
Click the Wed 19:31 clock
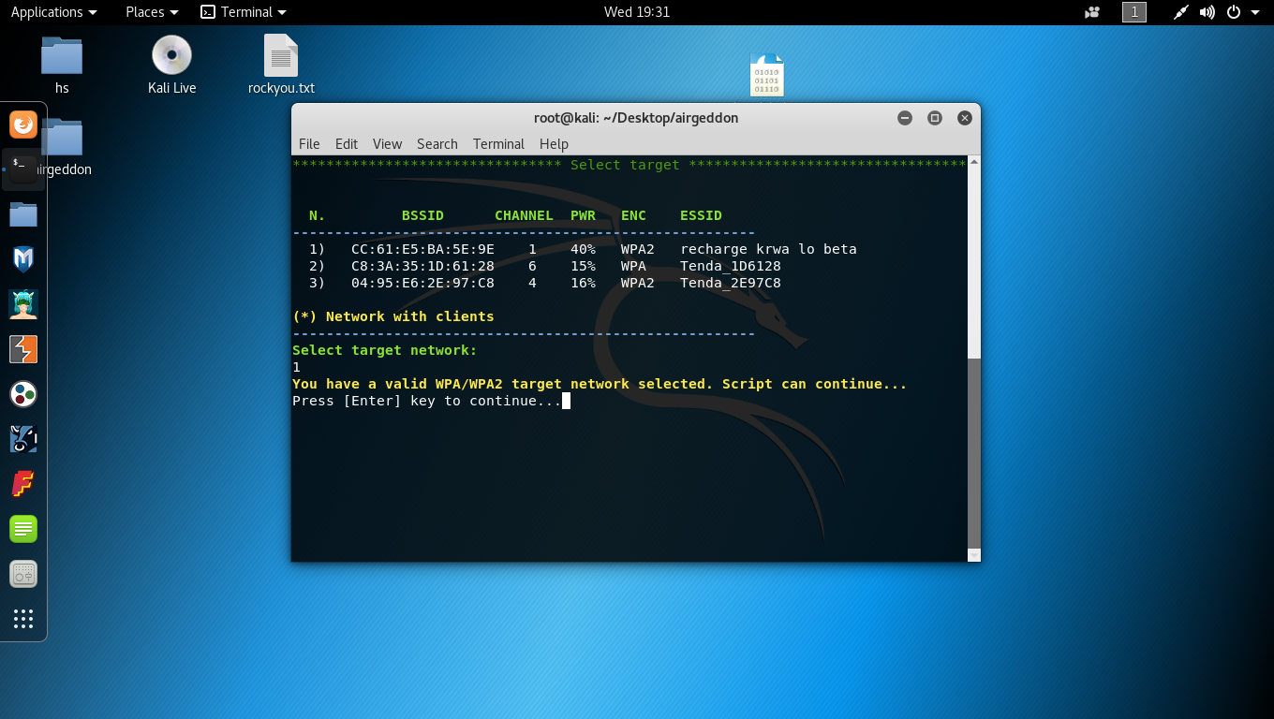(x=637, y=12)
